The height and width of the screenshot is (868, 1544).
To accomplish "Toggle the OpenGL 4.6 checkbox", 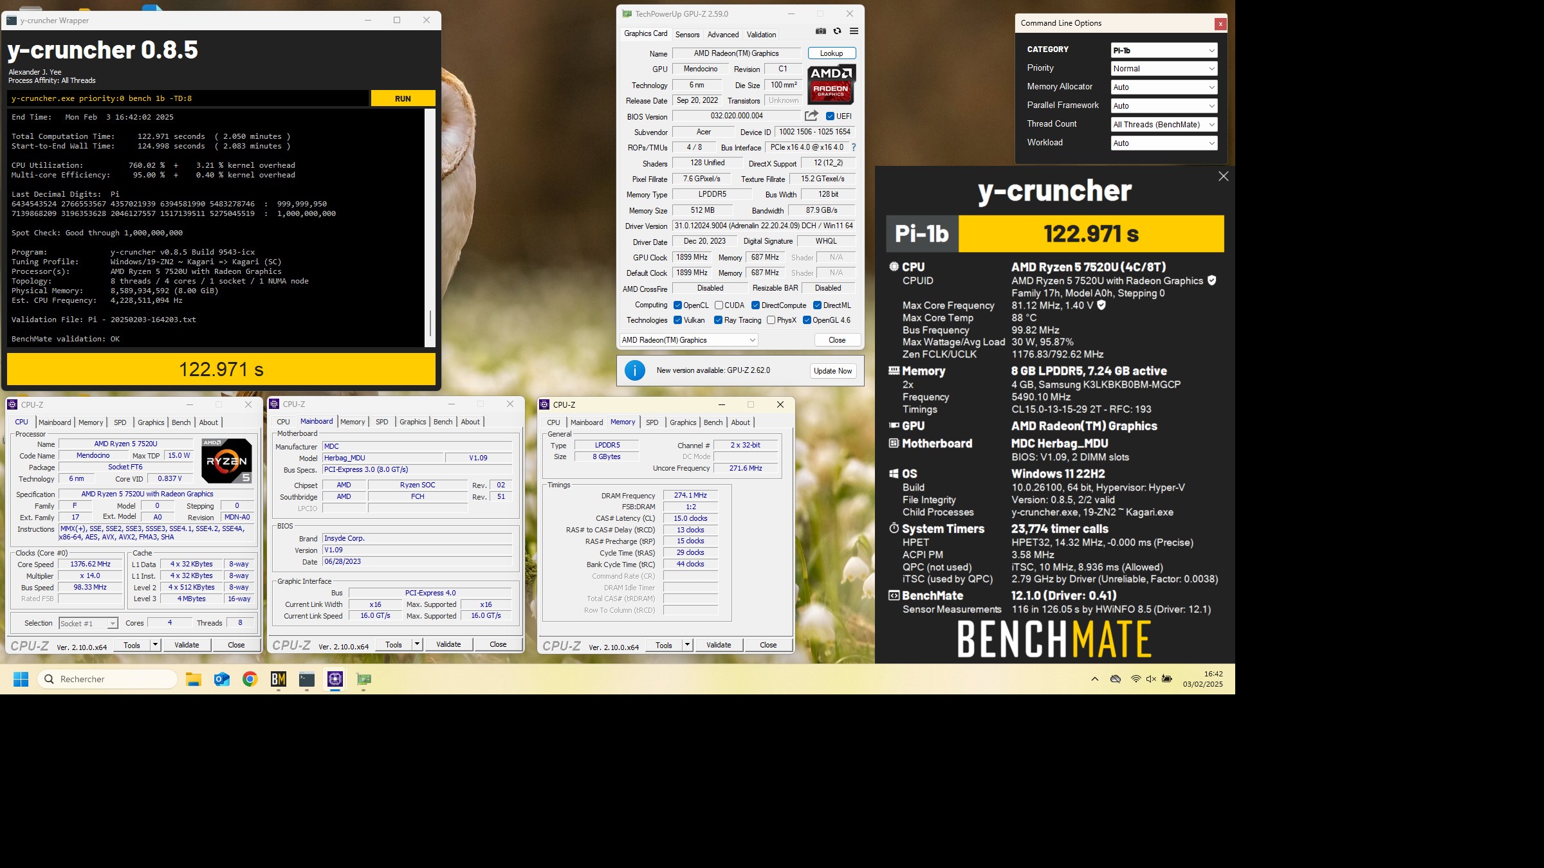I will tap(807, 320).
